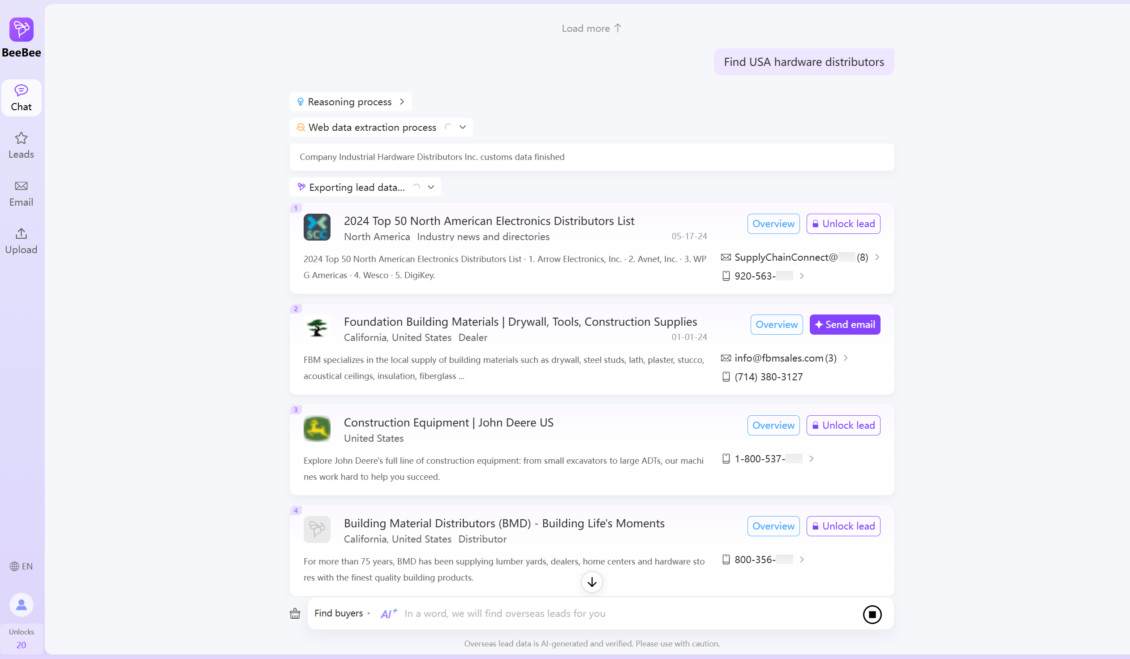Click the (714) 380-3127 phone number

coord(769,377)
